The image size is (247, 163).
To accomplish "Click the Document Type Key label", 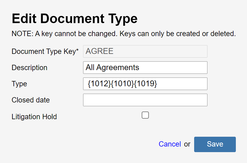I will (45, 51).
